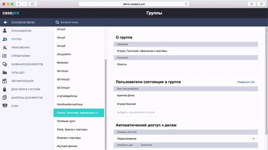Viewport: 268px width, 150px height.
Task: Click the demo.casepro.pro address bar
Action: pyautogui.click(x=134, y=4)
